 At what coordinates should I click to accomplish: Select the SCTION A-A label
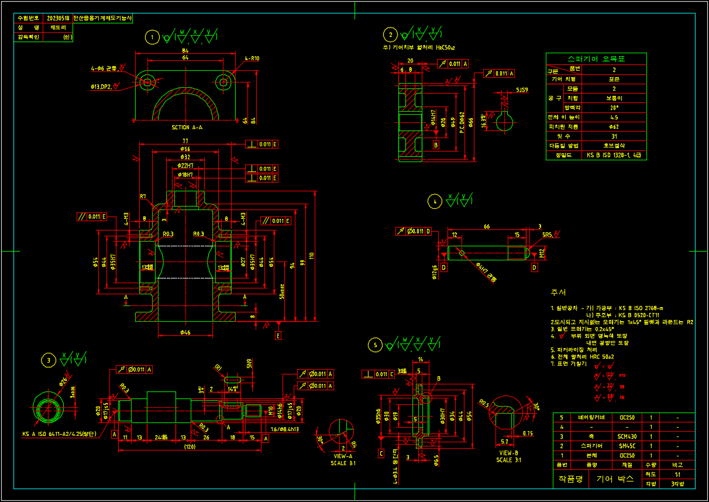(x=188, y=127)
